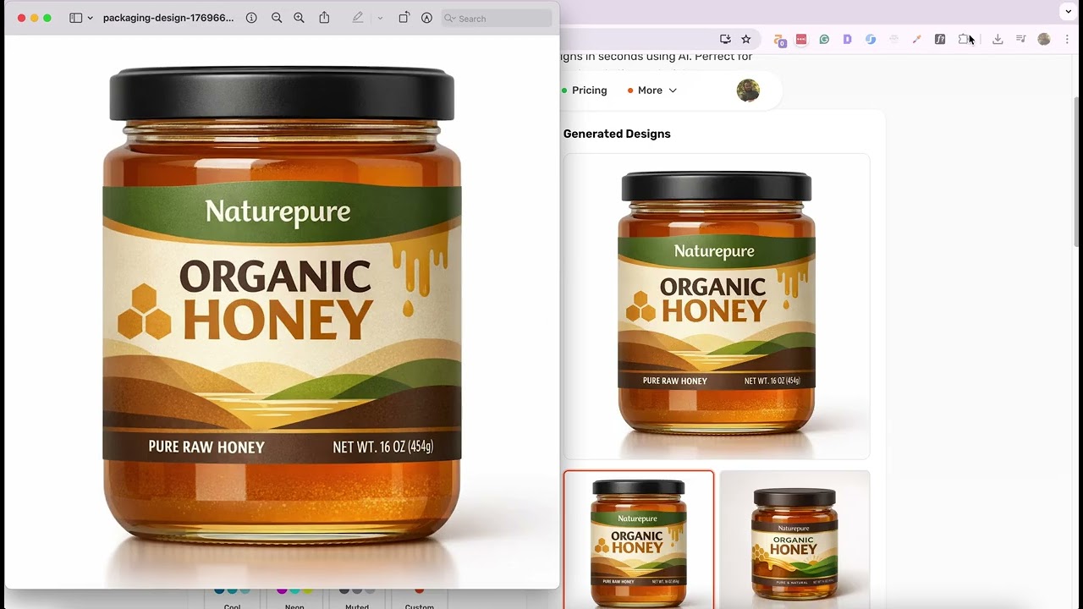Zoom in on the honey jar image
Screen dimensions: 1083x609
point(299,18)
